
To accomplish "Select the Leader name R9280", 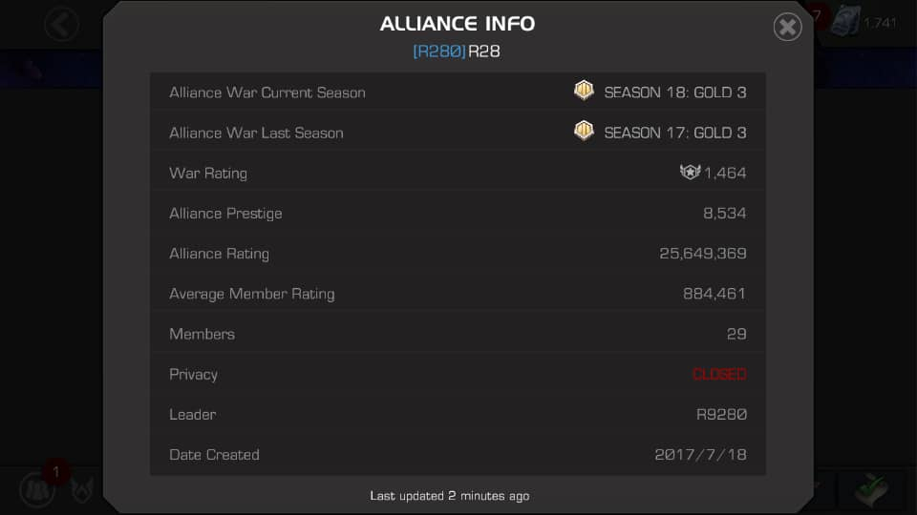I will [x=721, y=415].
